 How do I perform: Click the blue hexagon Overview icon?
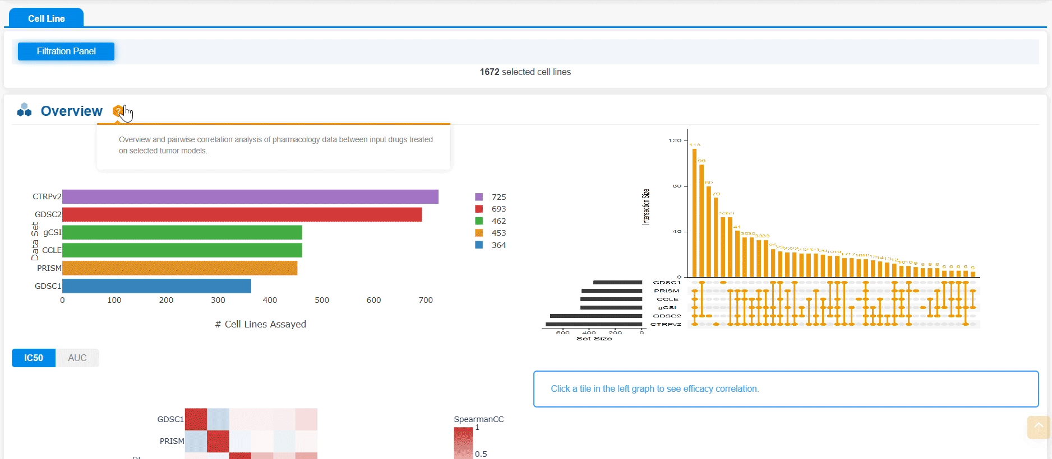coord(24,110)
